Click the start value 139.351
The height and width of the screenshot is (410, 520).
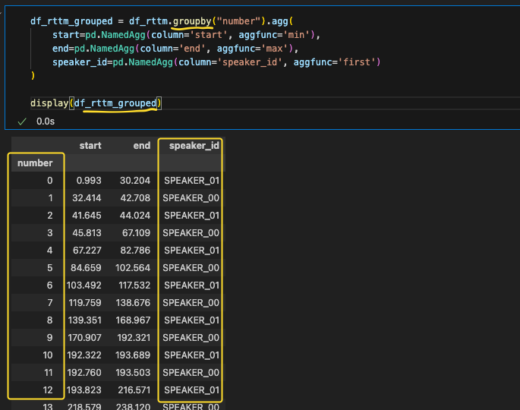84,320
